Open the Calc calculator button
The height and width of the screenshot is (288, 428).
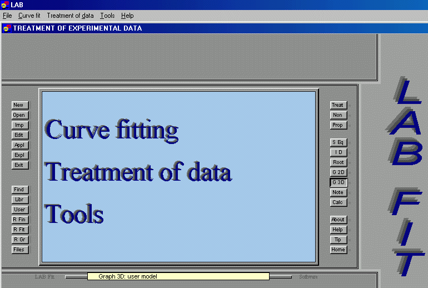pyautogui.click(x=339, y=202)
